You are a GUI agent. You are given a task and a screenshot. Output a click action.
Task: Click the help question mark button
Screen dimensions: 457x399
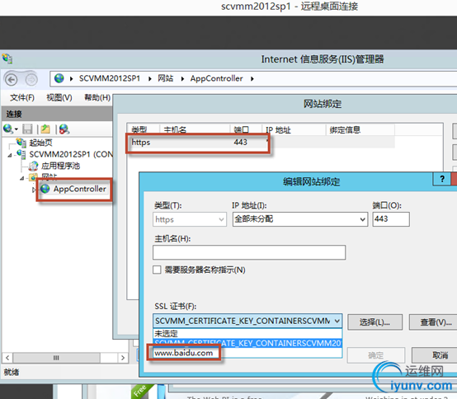coord(442,179)
